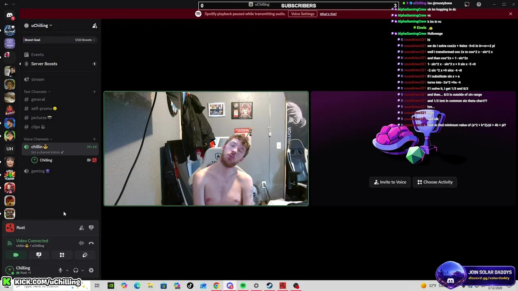Open the Discord inbox icon in title bar

467,4
